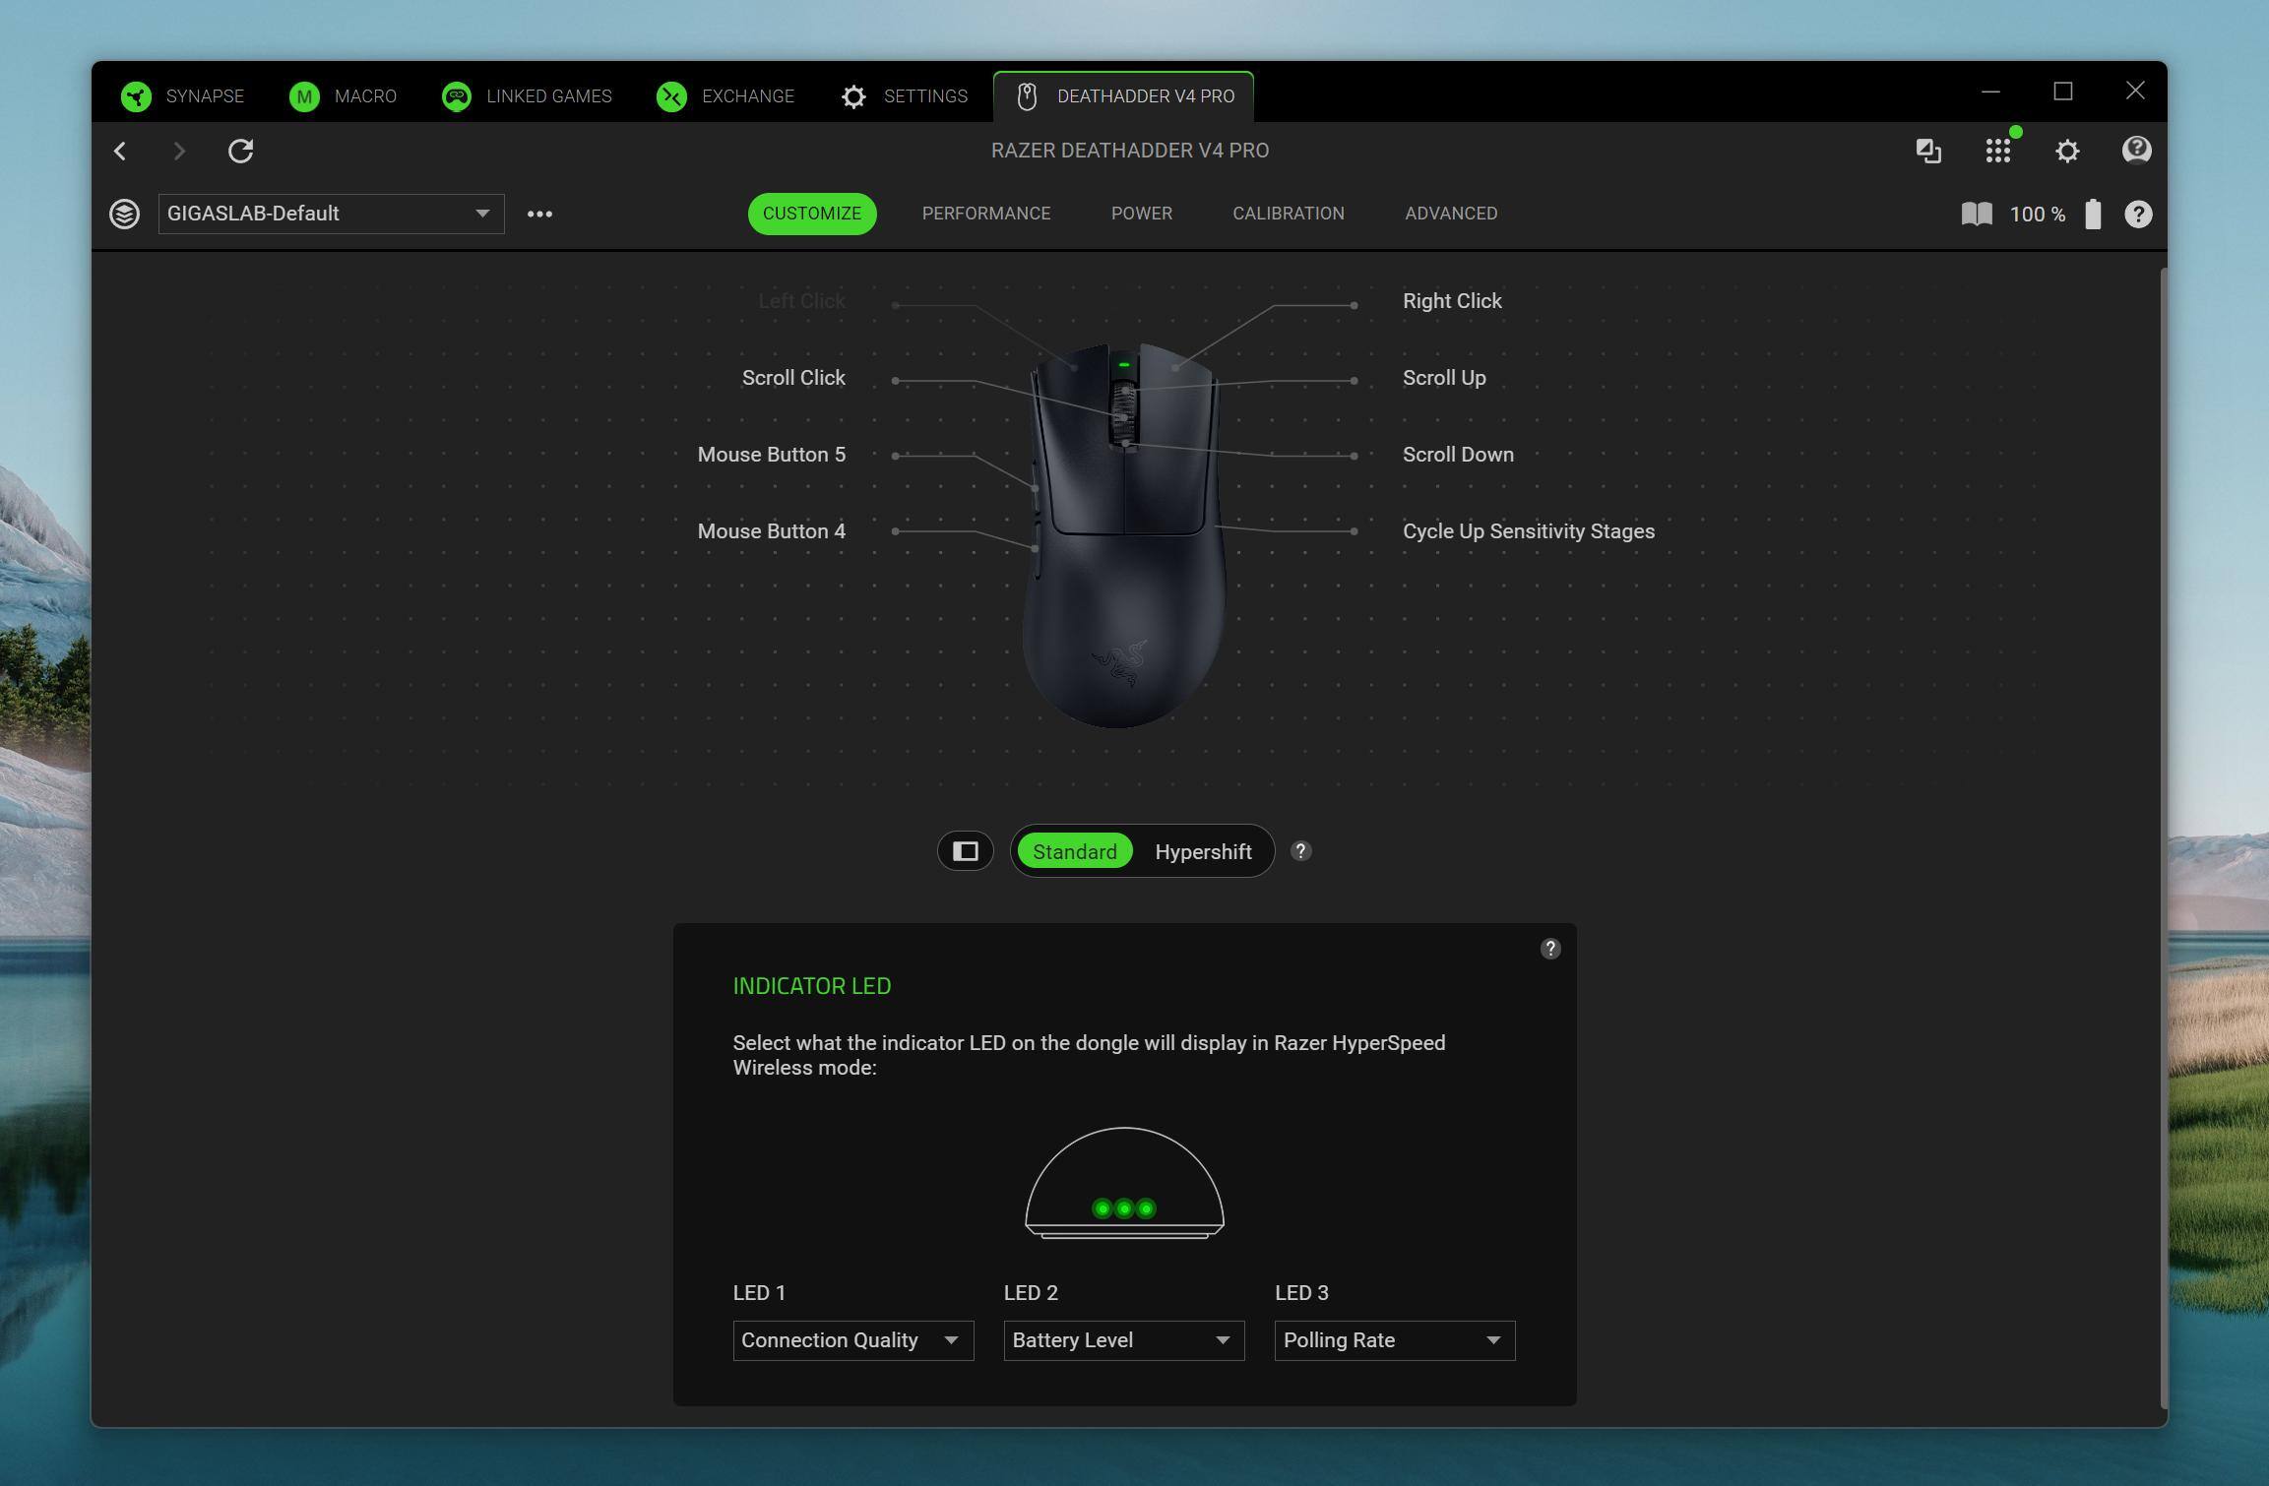Switch to Hypershift mode
Image resolution: width=2269 pixels, height=1486 pixels.
[1202, 851]
